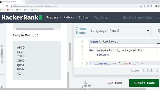Click the 'def wrap(string, max_width):' line
160x90 pixels.
116,50
